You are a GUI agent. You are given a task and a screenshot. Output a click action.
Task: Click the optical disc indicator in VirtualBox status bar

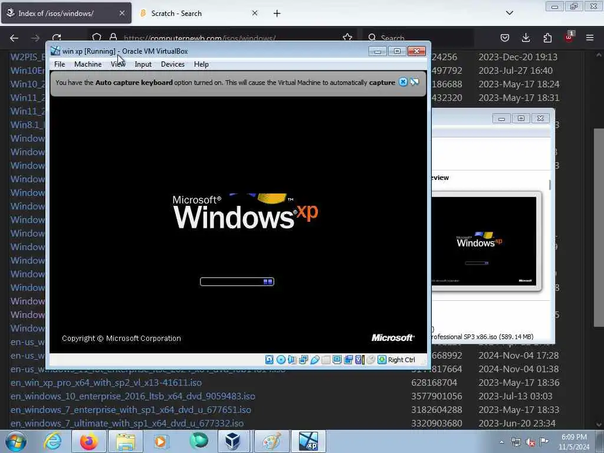coord(281,359)
